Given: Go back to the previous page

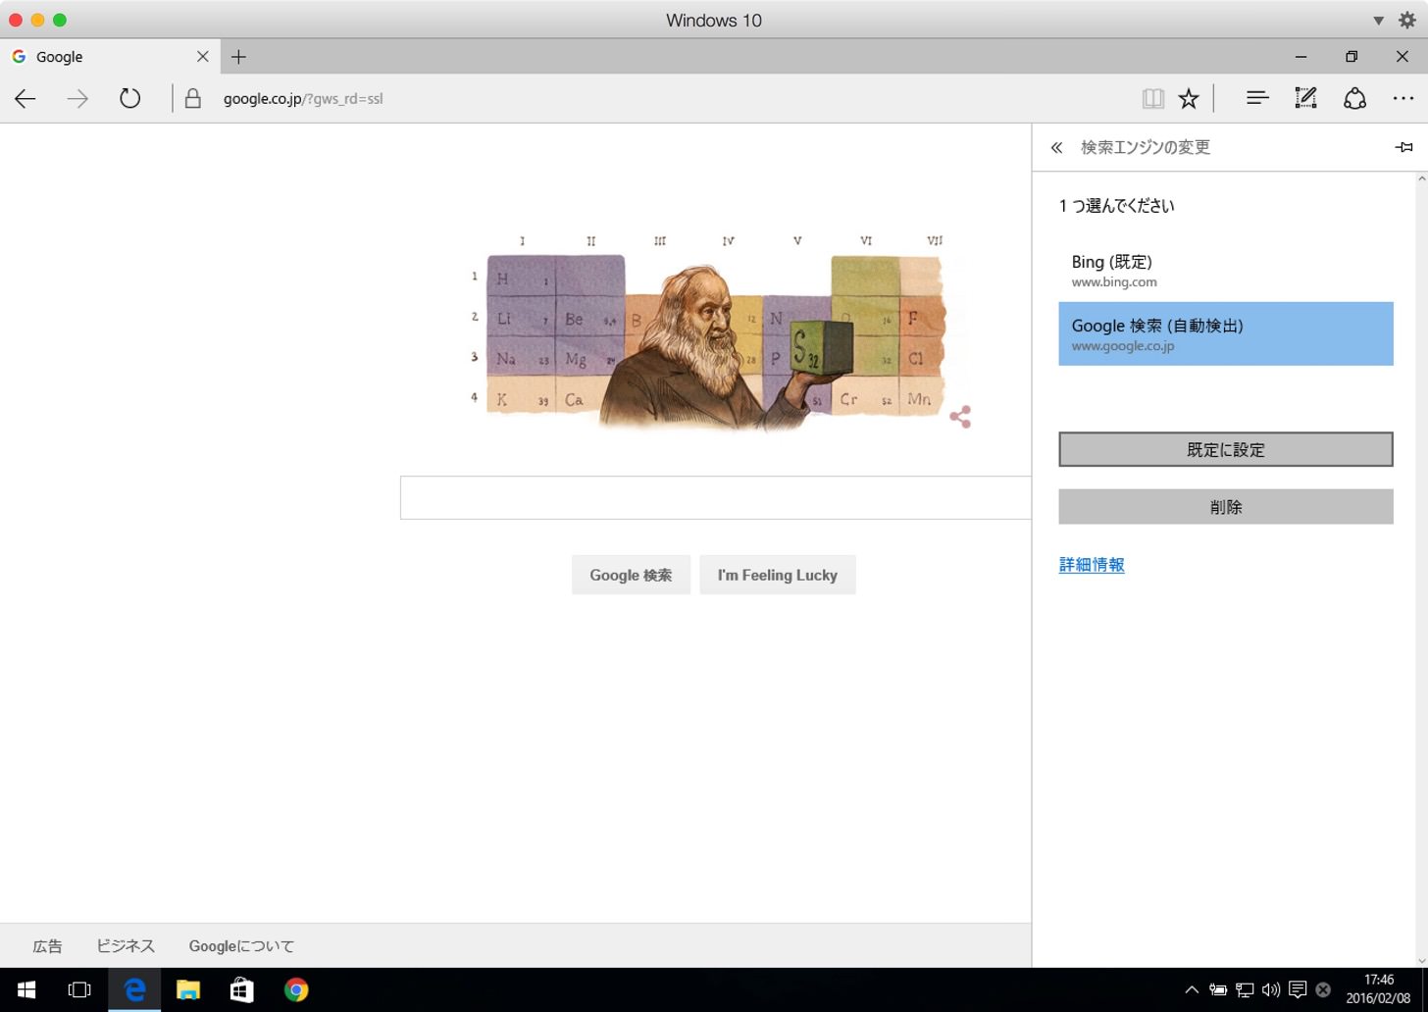Looking at the screenshot, I should (x=25, y=98).
